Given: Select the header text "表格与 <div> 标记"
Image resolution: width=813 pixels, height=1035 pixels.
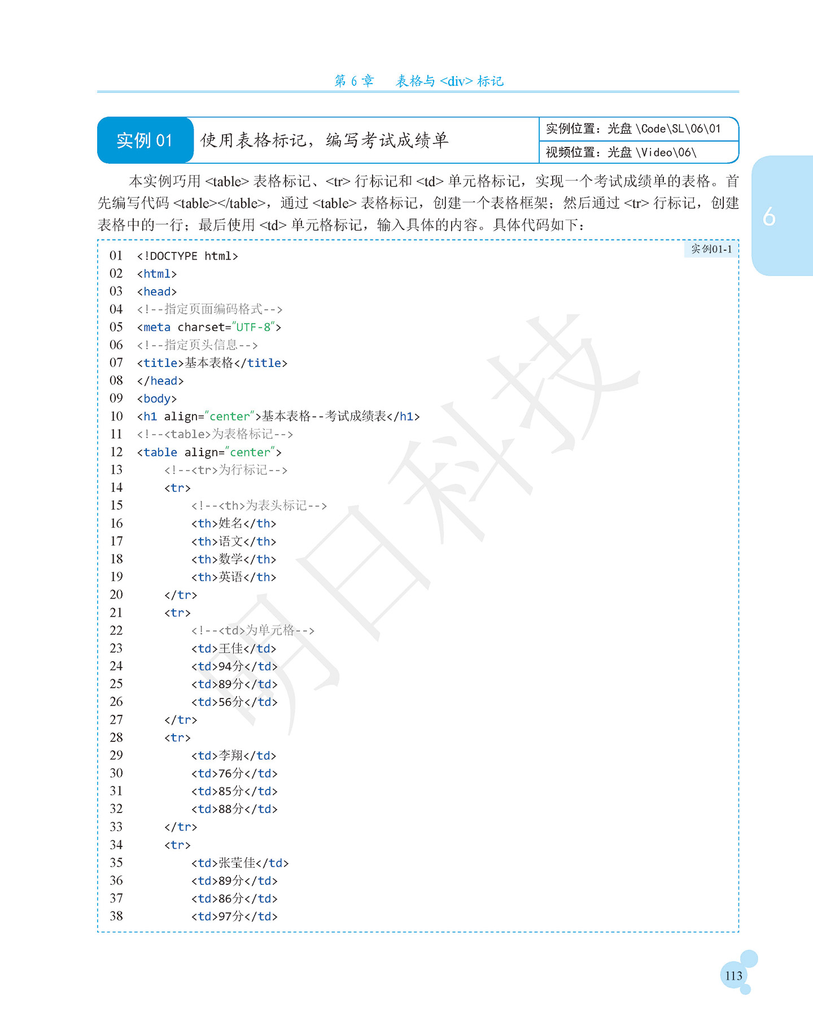Looking at the screenshot, I should (x=449, y=81).
